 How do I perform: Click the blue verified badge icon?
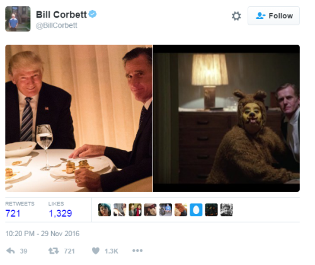coord(93,14)
